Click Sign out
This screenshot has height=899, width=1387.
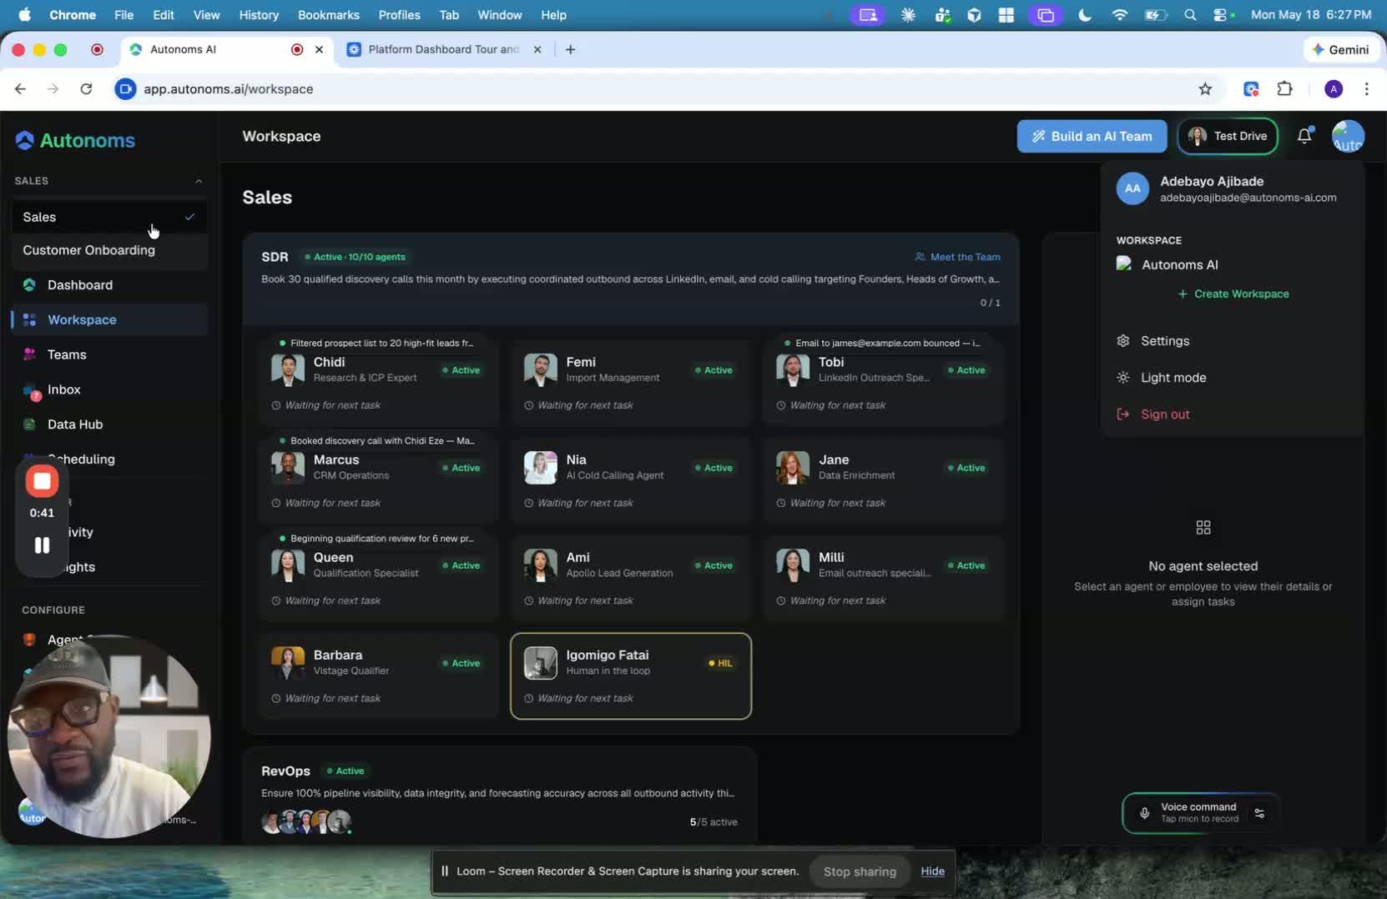[1165, 414]
